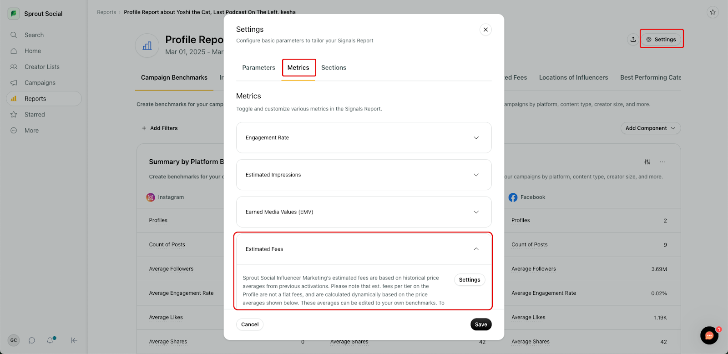This screenshot has width=728, height=354.
Task: Collapse the sidebar with the arrow icon
Action: [74, 340]
